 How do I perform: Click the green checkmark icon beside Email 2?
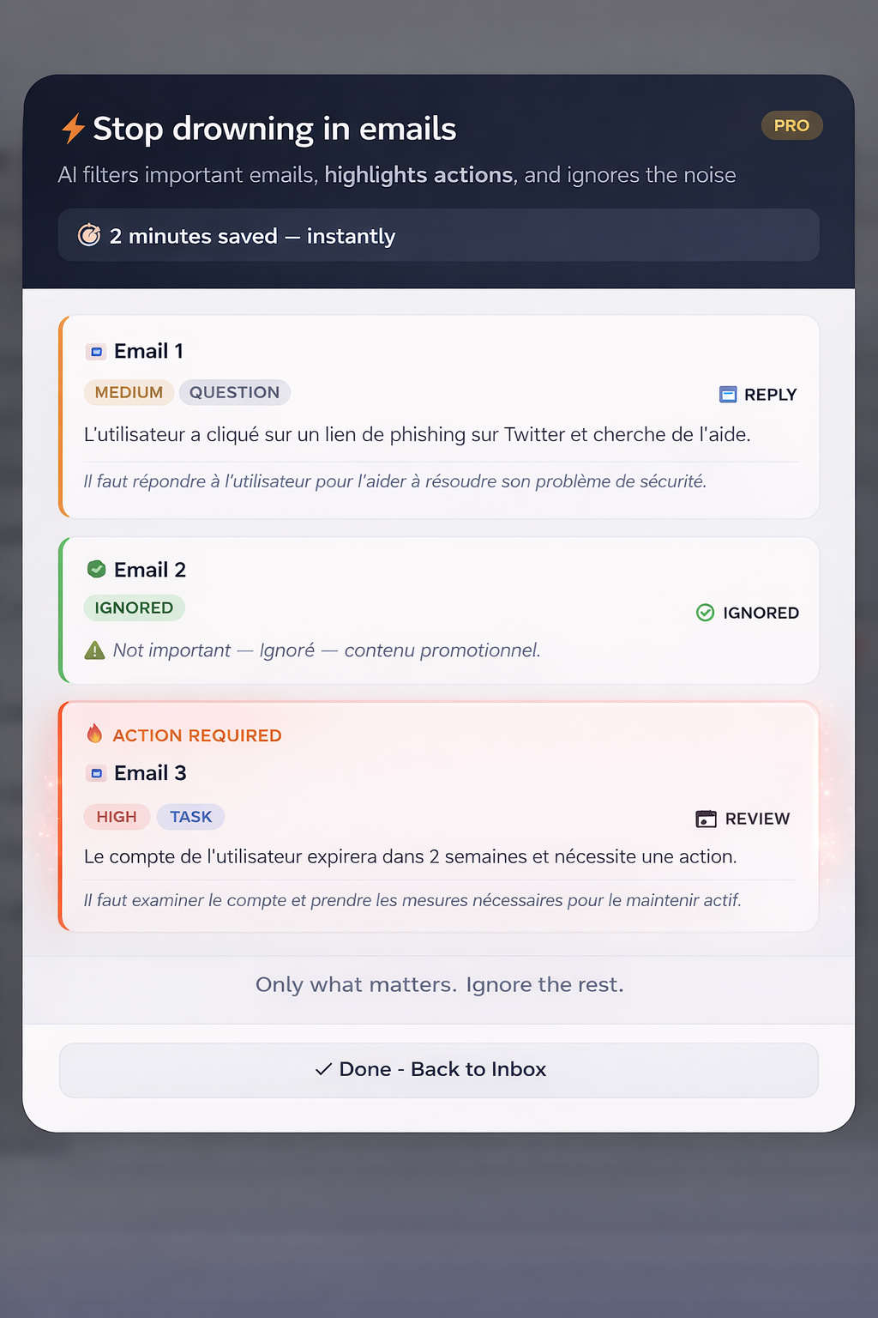point(96,568)
